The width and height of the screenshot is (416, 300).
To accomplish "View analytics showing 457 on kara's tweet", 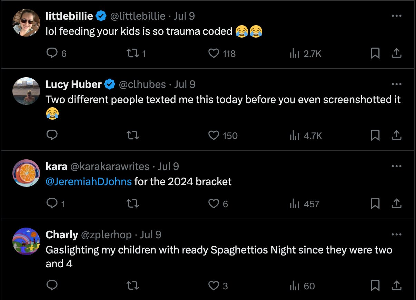I will pyautogui.click(x=305, y=204).
